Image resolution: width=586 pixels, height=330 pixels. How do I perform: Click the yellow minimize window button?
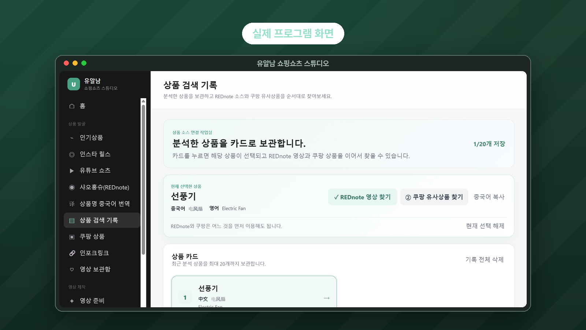click(x=75, y=63)
